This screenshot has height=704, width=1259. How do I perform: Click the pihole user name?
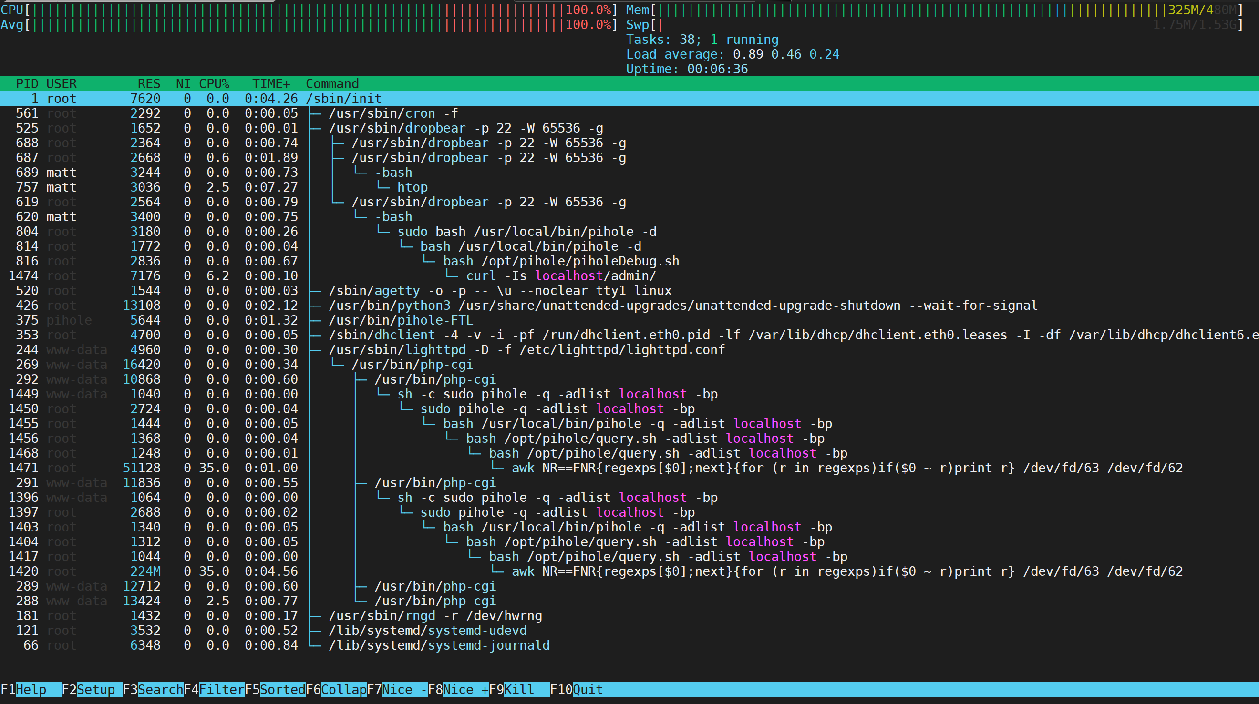pyautogui.click(x=69, y=320)
